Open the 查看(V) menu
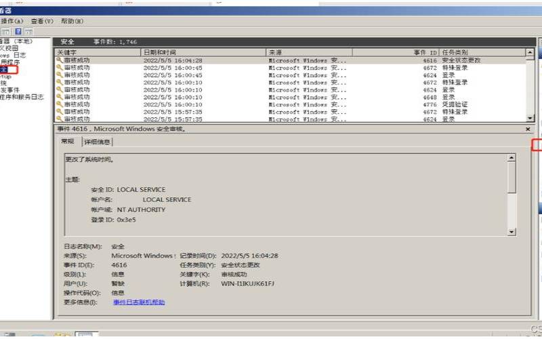This screenshot has height=339, width=542. pos(42,21)
